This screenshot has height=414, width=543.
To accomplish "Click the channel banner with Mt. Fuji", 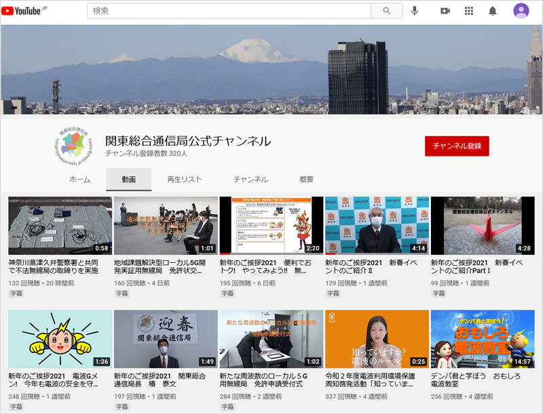I will tap(271, 70).
